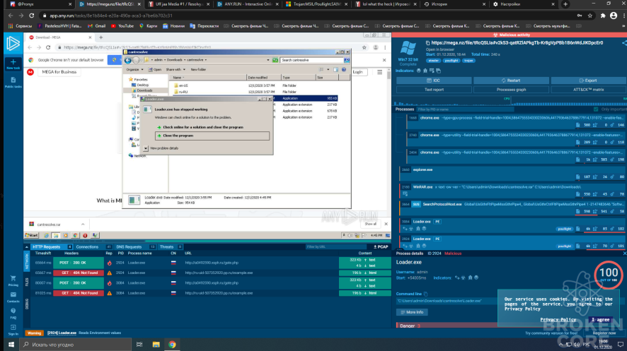Click the Sign In icon

point(13,327)
